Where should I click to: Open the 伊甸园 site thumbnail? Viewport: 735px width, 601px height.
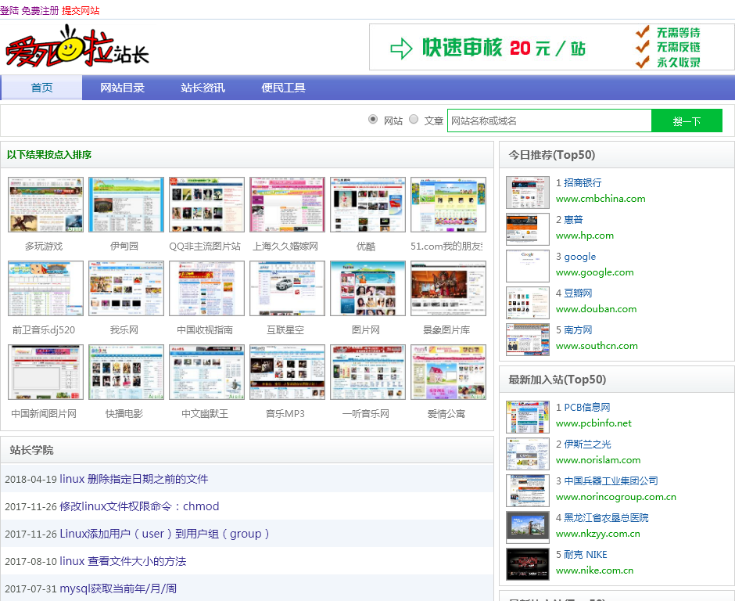point(126,204)
